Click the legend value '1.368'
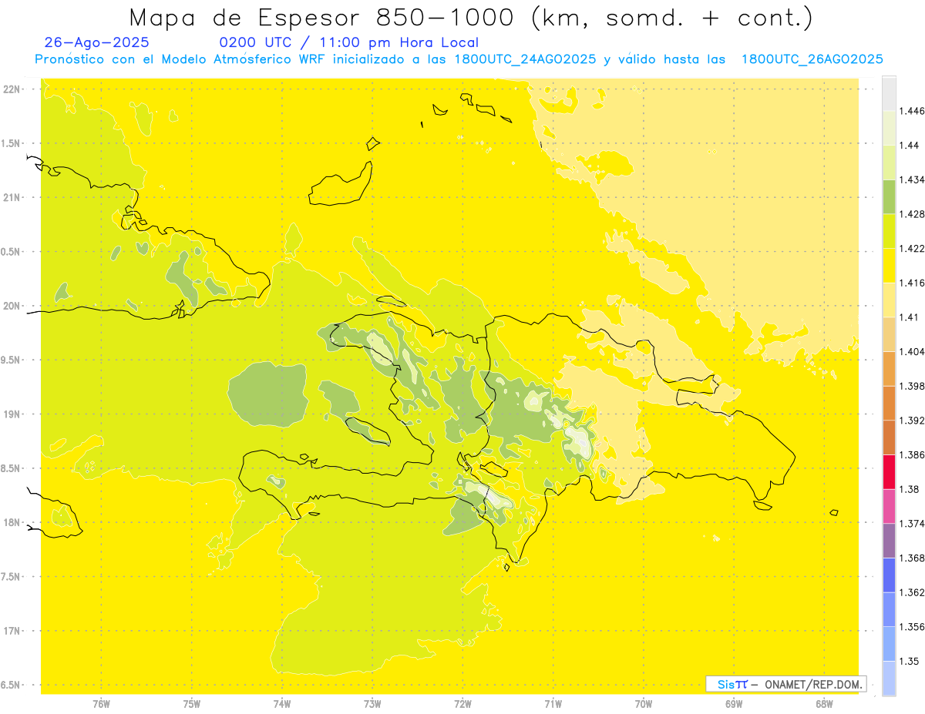The height and width of the screenshot is (714, 925). [x=913, y=558]
